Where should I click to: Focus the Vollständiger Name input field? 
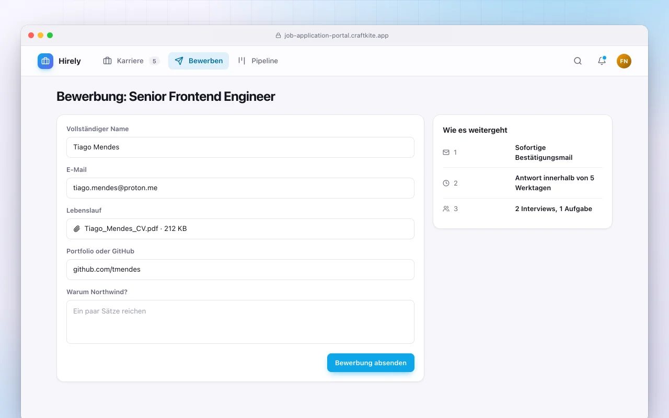pos(240,147)
